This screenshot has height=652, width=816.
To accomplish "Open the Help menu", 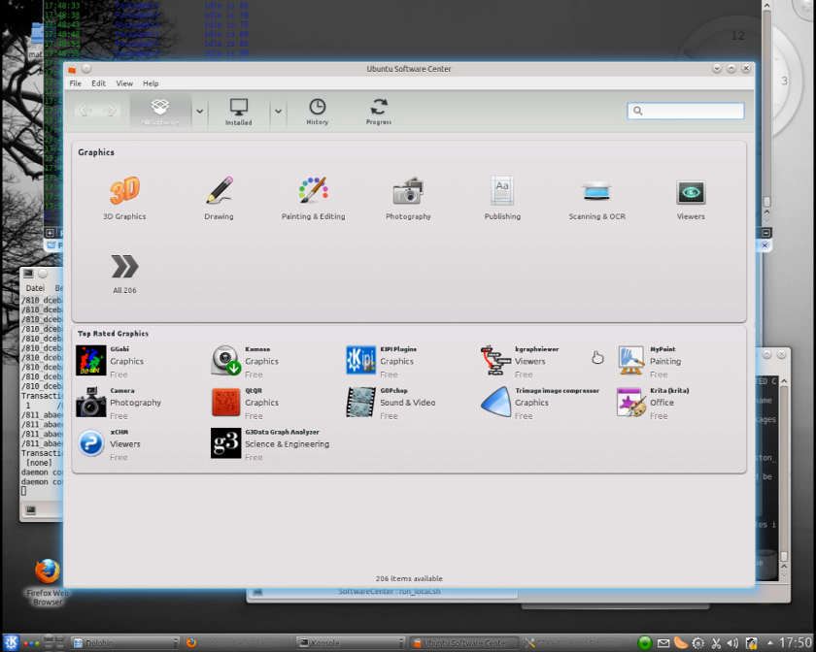I will coord(151,83).
